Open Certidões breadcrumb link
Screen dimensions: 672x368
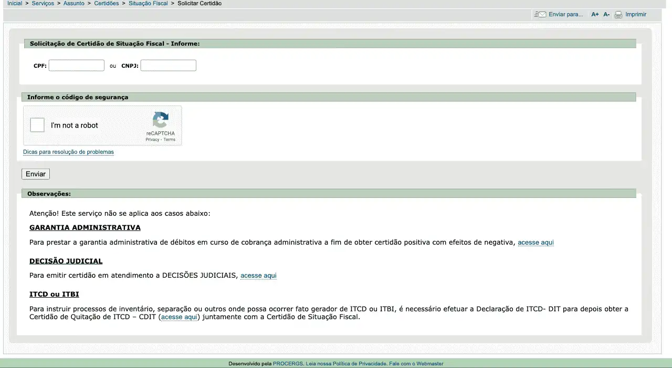point(107,3)
